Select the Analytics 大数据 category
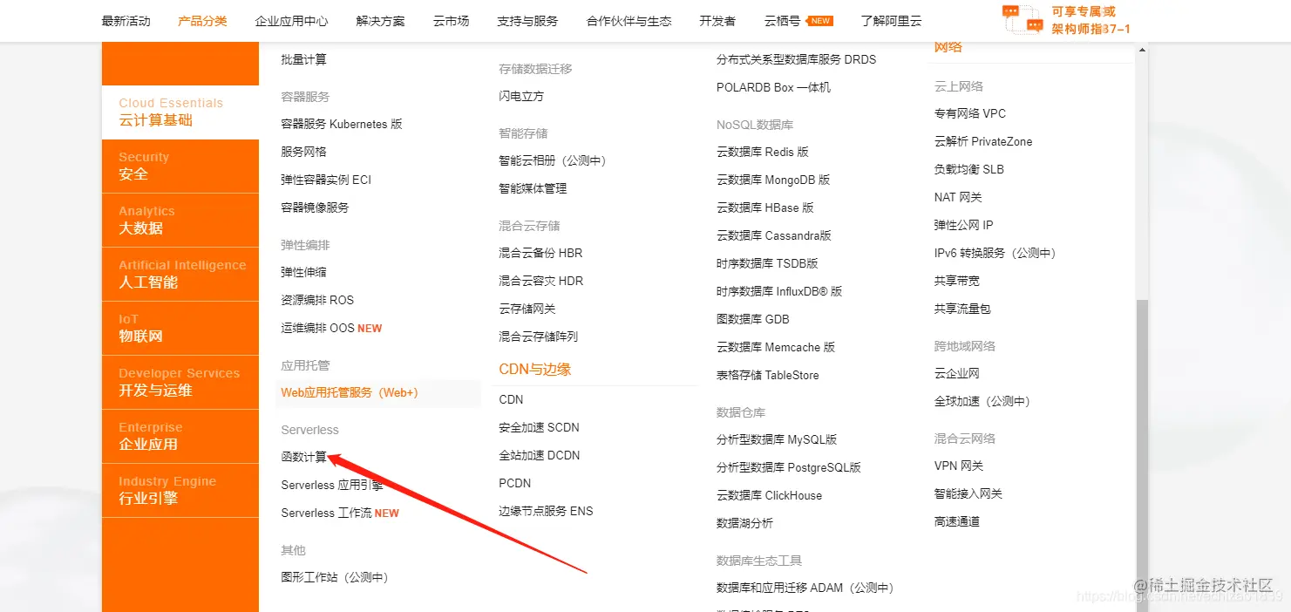Screen dimensions: 1291x612 [180, 221]
